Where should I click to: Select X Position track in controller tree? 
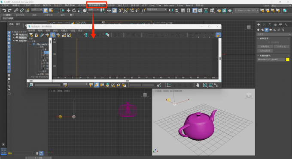tap(46, 53)
